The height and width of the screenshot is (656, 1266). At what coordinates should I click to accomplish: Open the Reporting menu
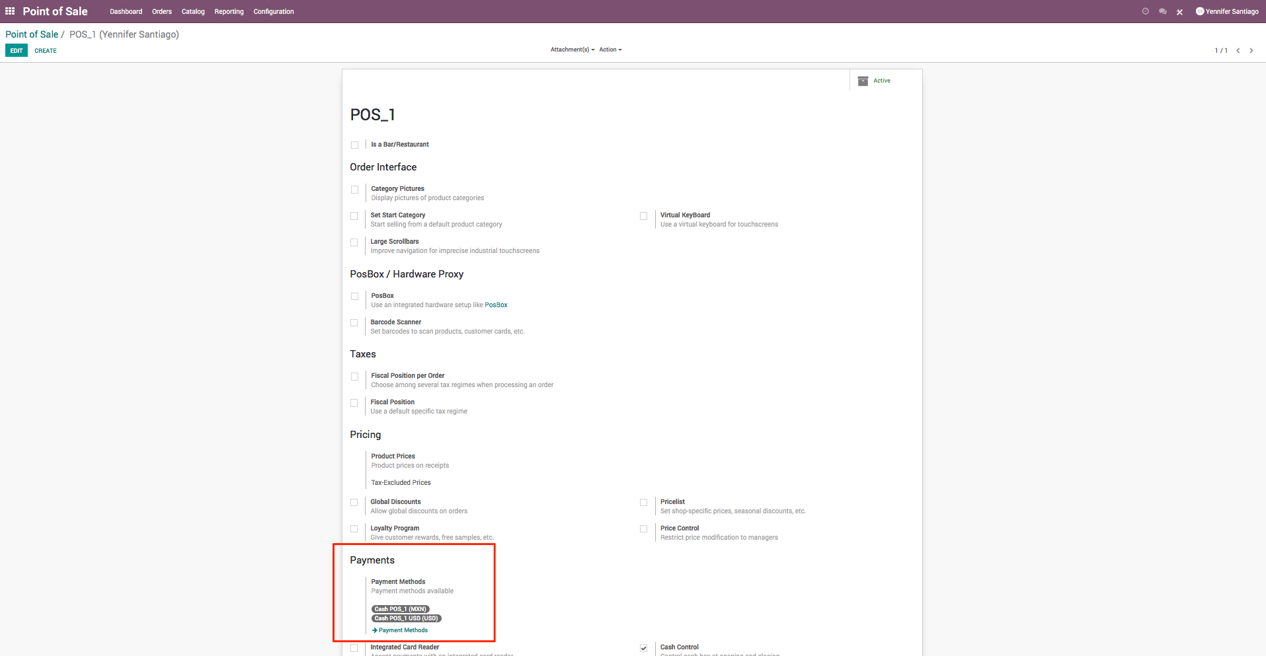pos(228,11)
